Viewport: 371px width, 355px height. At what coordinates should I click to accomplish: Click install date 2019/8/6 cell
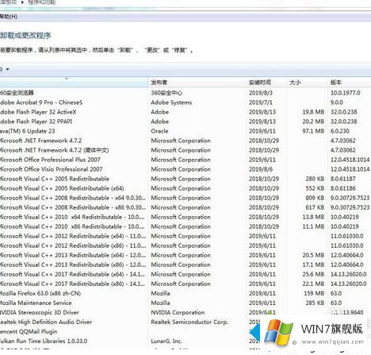(260, 169)
